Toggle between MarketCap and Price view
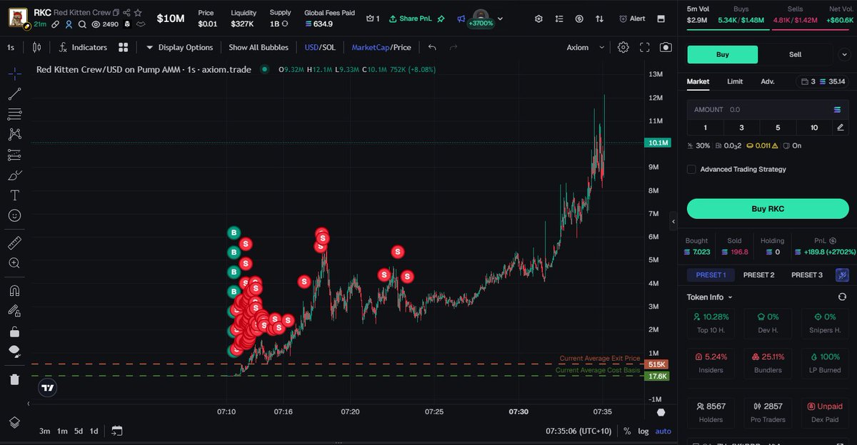Screen dimensions: 857x445 click(x=381, y=47)
